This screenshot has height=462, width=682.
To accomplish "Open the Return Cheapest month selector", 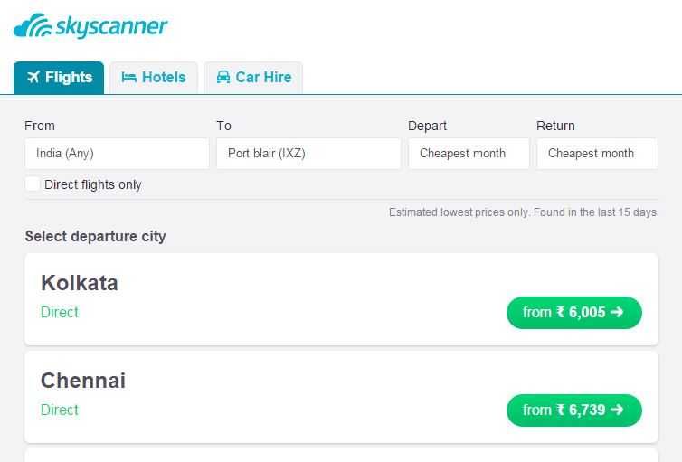I will [597, 153].
